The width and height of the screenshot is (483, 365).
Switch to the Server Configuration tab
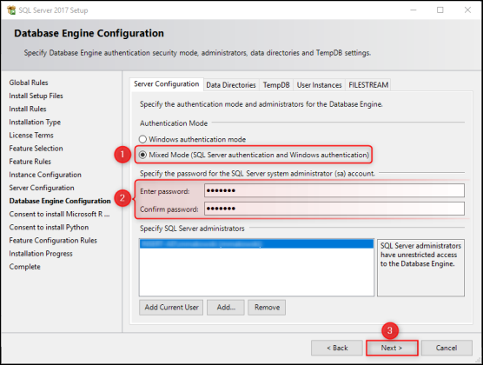pyautogui.click(x=166, y=84)
